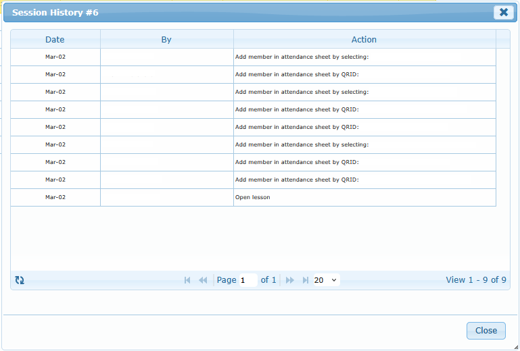
Task: Sort by the By column header
Action: coord(166,40)
